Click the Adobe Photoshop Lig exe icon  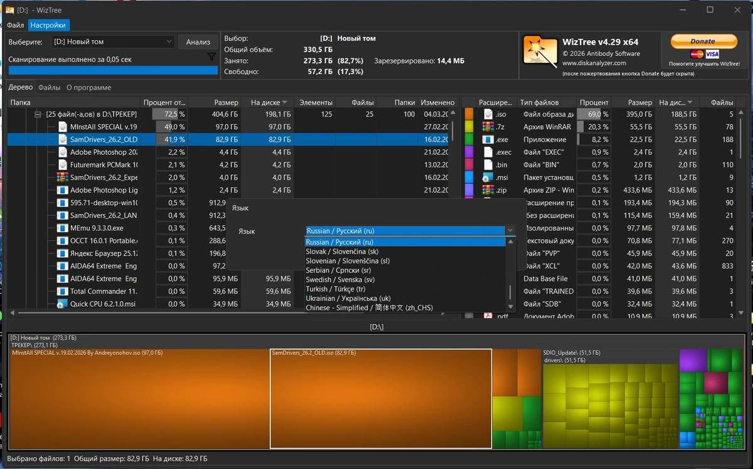tap(62, 190)
